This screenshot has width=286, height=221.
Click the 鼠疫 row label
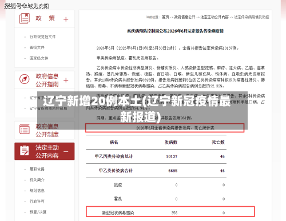(x=118, y=184)
